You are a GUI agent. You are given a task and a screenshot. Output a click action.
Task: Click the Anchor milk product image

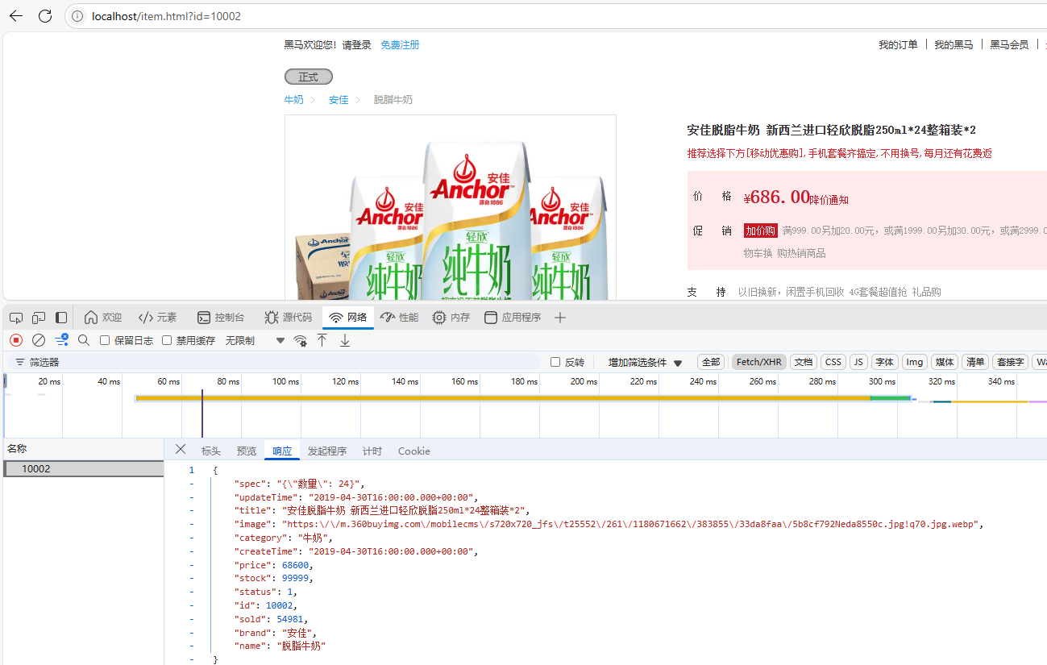click(x=451, y=208)
